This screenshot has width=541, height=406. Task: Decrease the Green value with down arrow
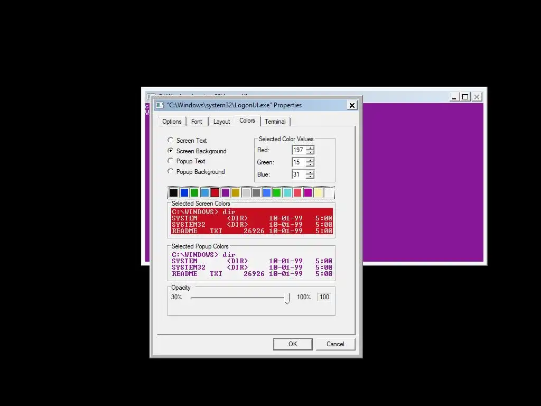(310, 164)
